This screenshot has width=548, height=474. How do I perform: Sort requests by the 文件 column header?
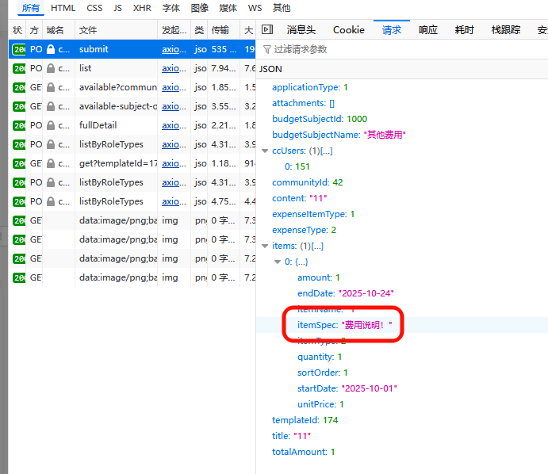(116, 30)
